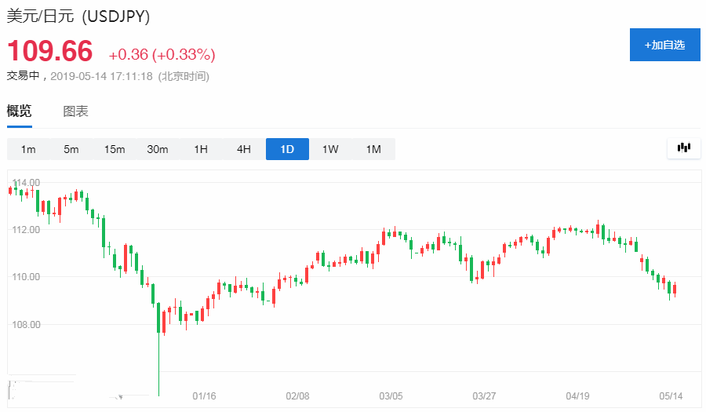Select the 5m timeframe

coord(71,149)
